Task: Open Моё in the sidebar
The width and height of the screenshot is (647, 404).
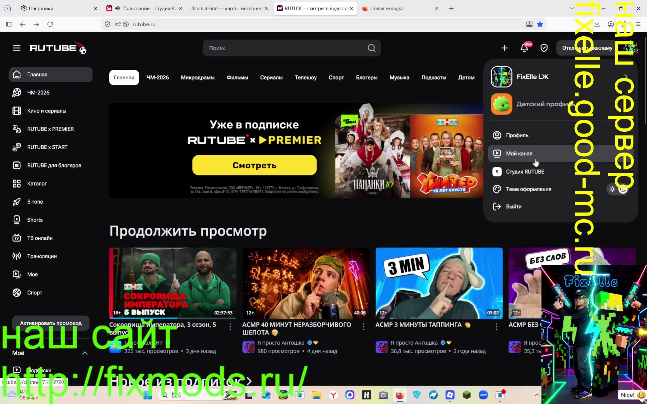Action: (51, 274)
